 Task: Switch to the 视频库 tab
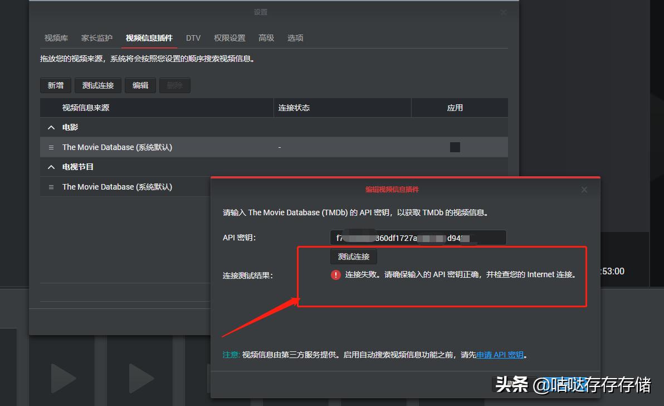[x=55, y=37]
